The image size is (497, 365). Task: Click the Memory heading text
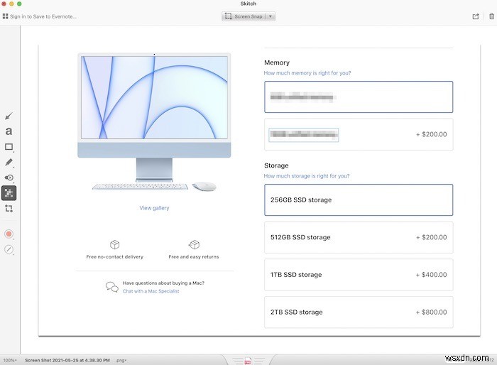pyautogui.click(x=277, y=62)
